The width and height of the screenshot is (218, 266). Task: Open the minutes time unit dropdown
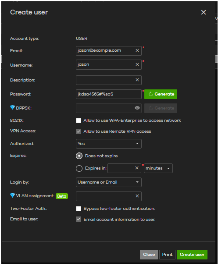158,168
